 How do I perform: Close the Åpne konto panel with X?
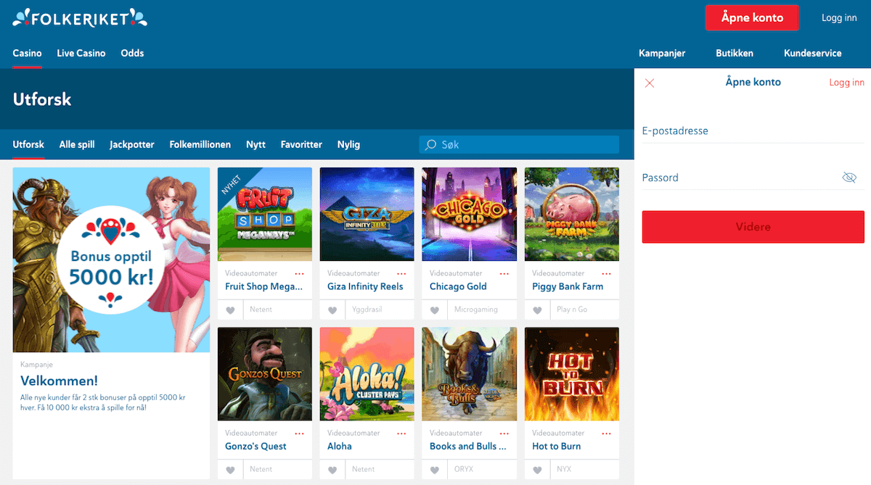pos(650,83)
